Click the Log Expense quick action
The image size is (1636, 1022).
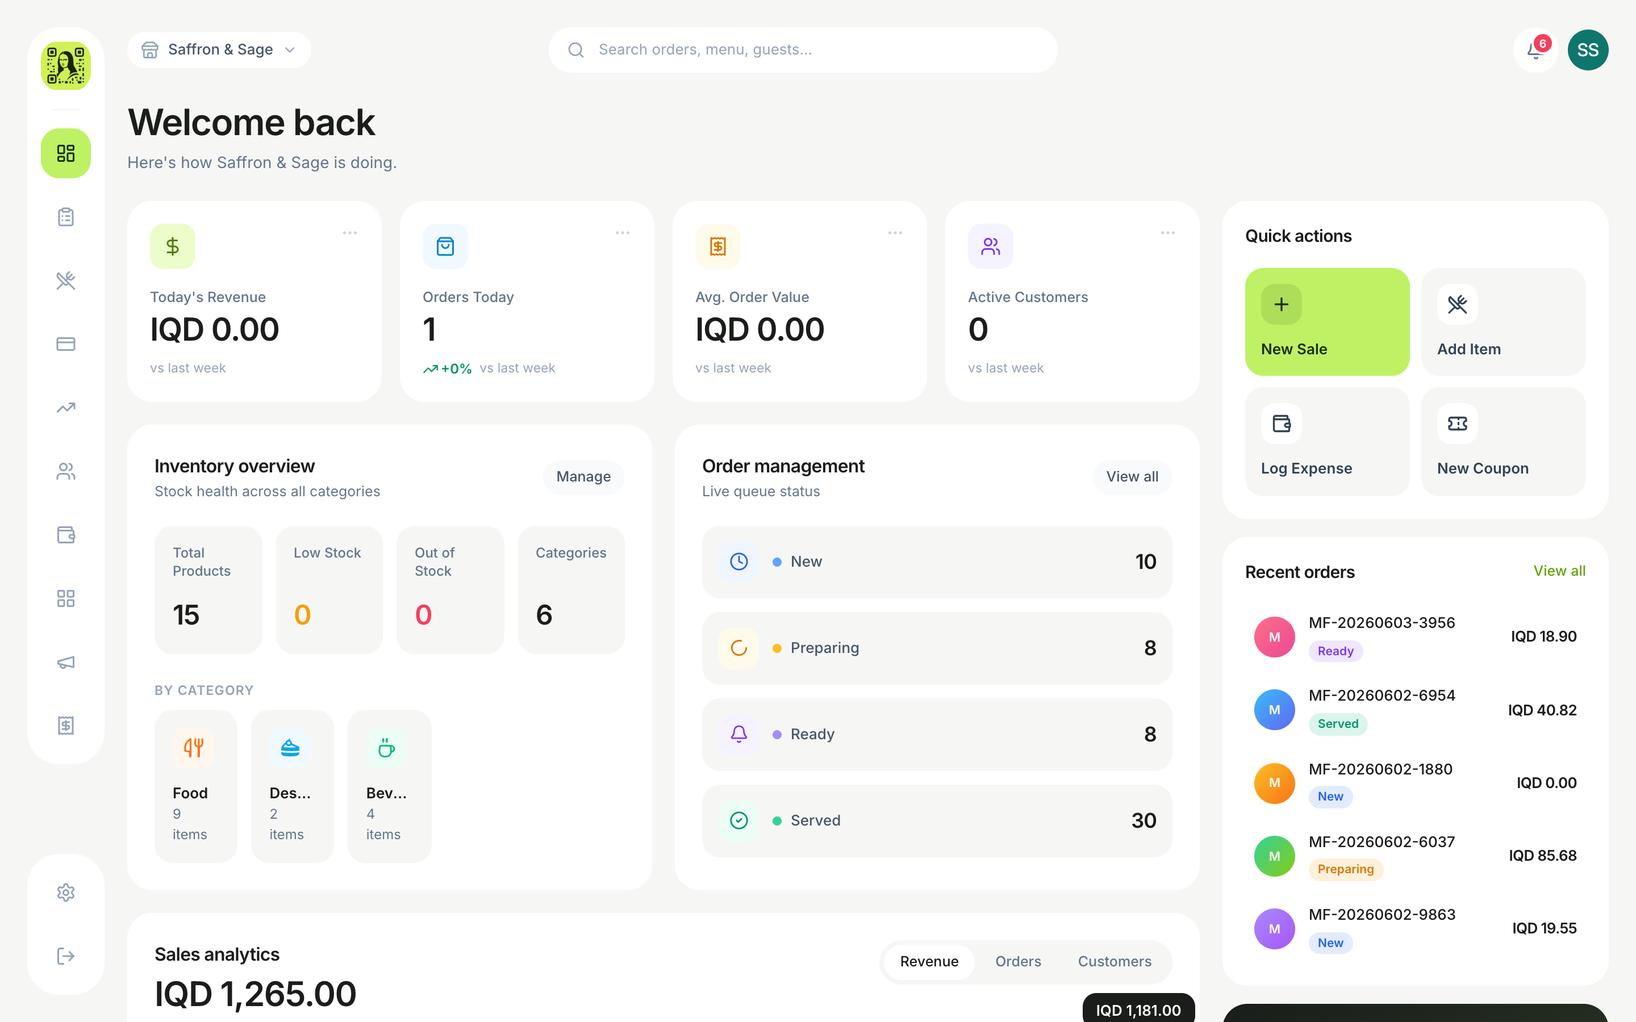(1327, 441)
